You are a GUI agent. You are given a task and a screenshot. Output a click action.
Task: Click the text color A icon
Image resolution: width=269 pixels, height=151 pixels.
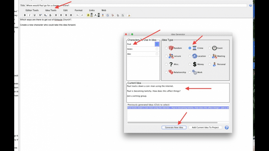(95, 15)
